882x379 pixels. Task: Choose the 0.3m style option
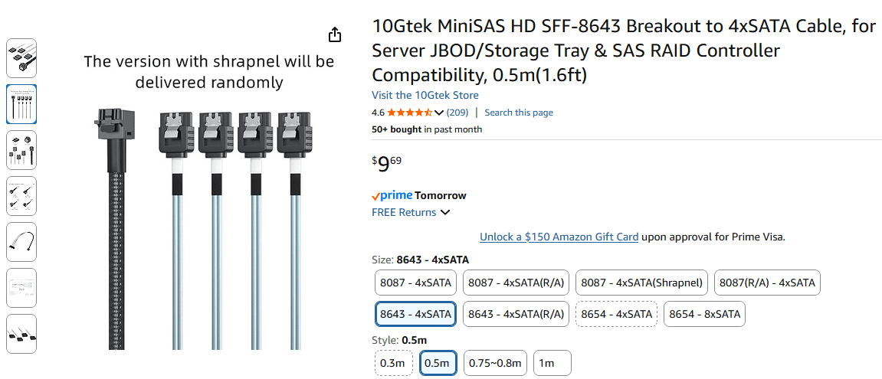click(x=393, y=363)
